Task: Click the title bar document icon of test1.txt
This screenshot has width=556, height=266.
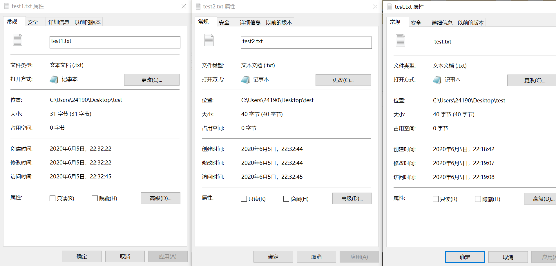Action: [6, 6]
